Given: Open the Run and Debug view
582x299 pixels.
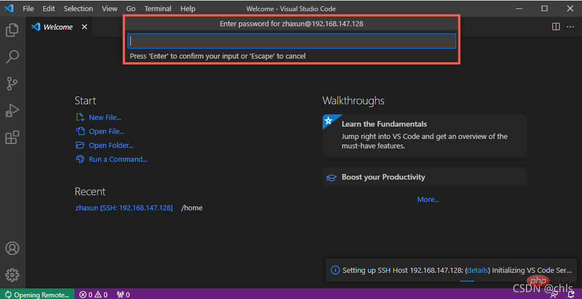Looking at the screenshot, I should tap(12, 110).
